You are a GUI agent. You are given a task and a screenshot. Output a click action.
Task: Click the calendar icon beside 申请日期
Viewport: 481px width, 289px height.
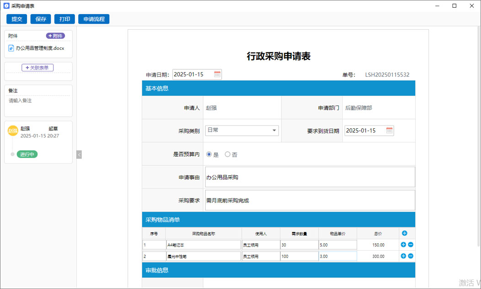click(217, 74)
